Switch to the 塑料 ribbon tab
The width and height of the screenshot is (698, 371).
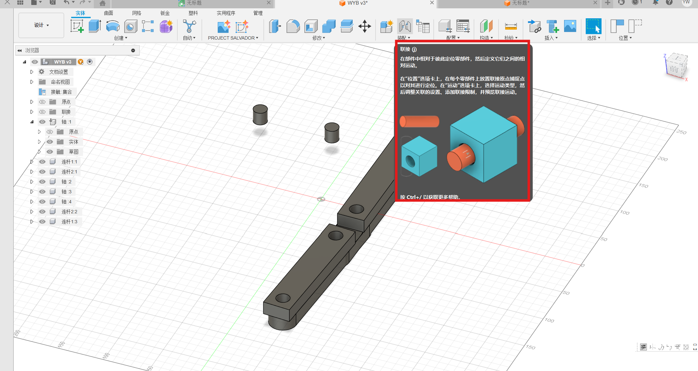(193, 13)
